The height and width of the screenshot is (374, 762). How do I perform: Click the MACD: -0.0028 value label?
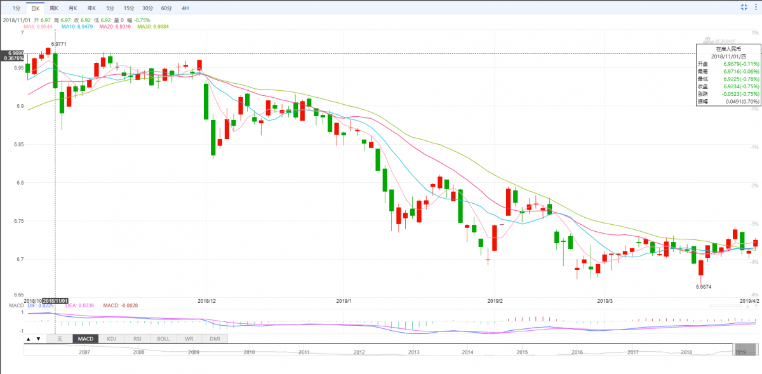[120, 305]
